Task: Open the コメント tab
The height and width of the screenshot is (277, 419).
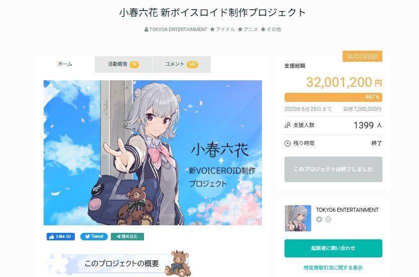Action: pos(182,64)
